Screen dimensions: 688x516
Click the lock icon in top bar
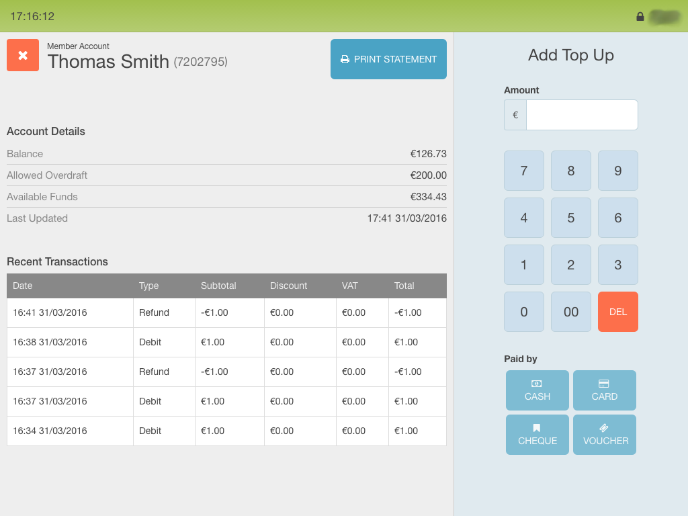tap(640, 17)
